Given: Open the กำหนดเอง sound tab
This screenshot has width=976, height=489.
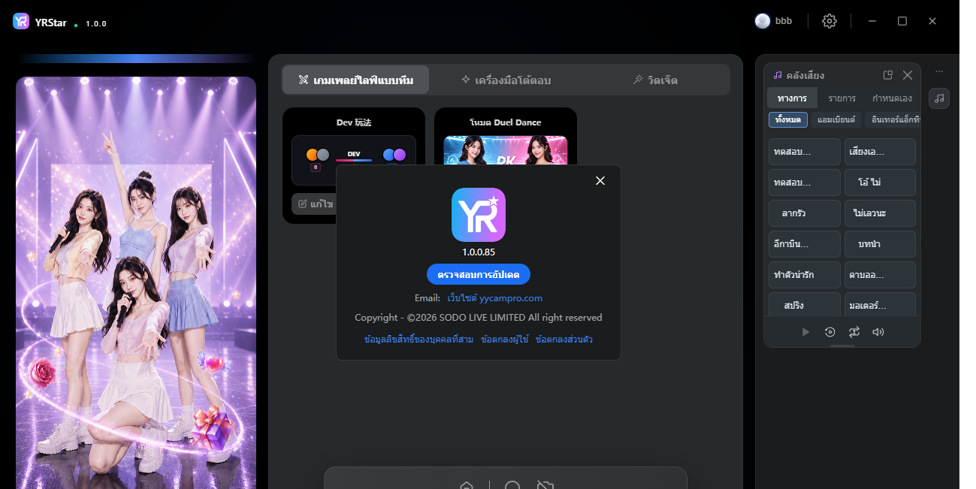Looking at the screenshot, I should 893,98.
